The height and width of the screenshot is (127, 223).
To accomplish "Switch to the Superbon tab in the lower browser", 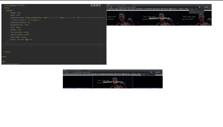I will pos(82,70).
